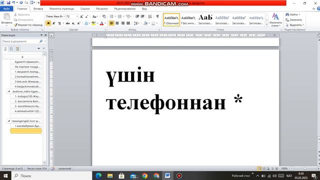The width and height of the screenshot is (320, 180).
Task: Switch to Разметка страницы tab
Action: point(61,9)
